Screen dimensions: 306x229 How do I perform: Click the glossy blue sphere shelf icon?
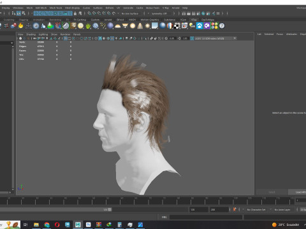click(x=163, y=26)
